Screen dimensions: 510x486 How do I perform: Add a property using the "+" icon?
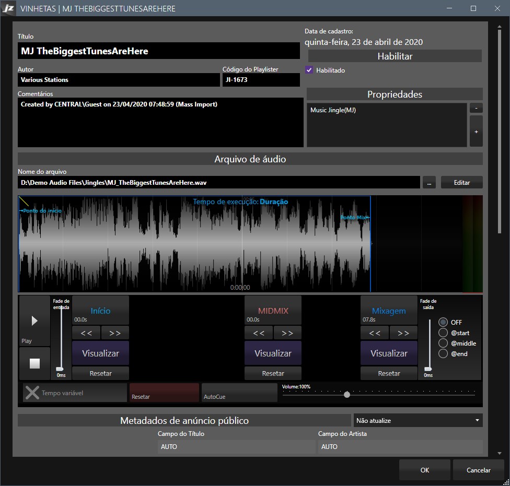[476, 131]
